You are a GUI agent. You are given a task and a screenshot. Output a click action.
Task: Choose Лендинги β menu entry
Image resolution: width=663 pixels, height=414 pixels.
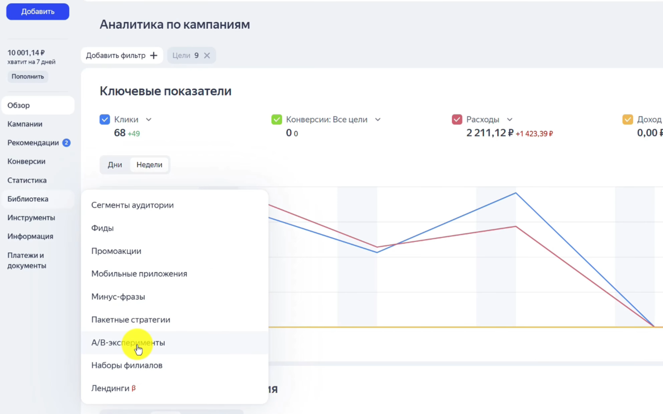pos(111,388)
